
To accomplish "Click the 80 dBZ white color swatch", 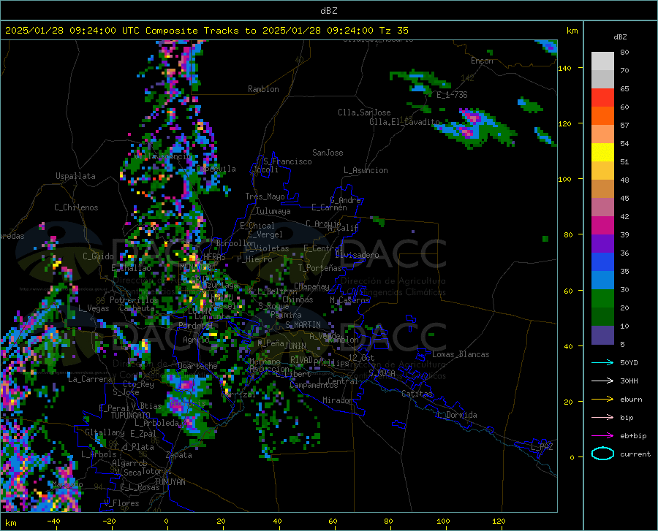I will pyautogui.click(x=602, y=61).
